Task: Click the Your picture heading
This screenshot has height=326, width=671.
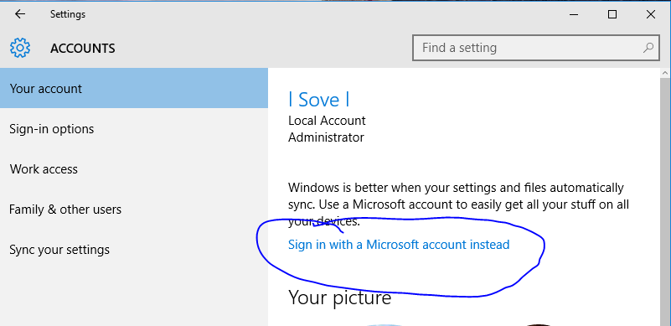Action: 340,297
